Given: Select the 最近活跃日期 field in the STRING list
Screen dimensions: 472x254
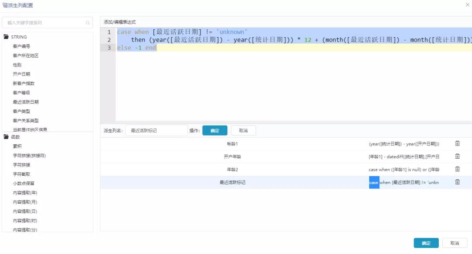Looking at the screenshot, I should coord(26,102).
